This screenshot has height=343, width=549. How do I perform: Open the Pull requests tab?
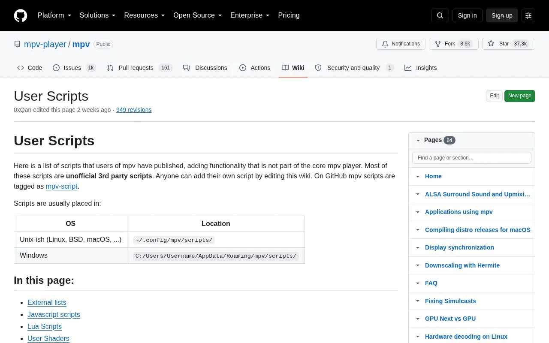pos(139,68)
